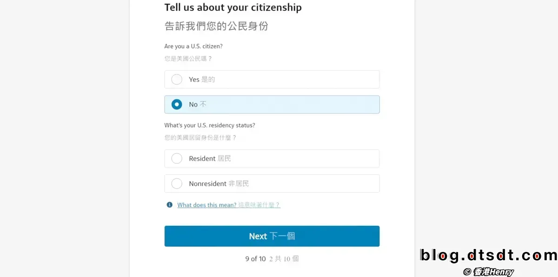Click the question "Are you a U.S. citizen?"
Image resolution: width=558 pixels, height=277 pixels.
click(193, 46)
